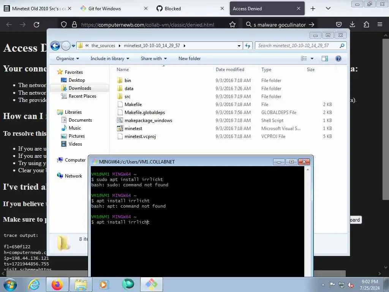Go back in the Firefox toolbar
The width and height of the screenshot is (389, 292).
click(x=9, y=25)
